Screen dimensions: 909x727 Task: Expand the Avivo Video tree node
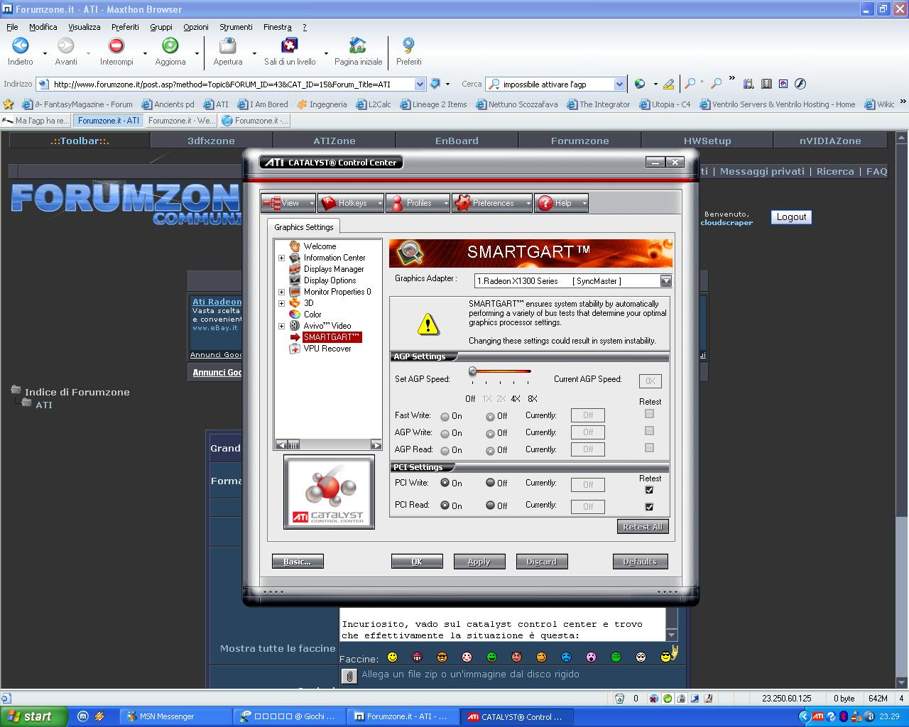(x=281, y=327)
